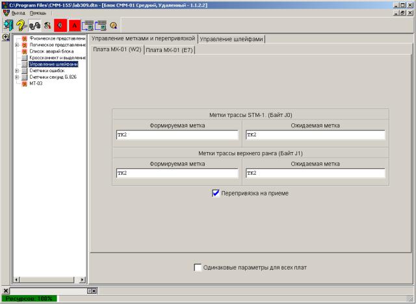Select 'Логическое представление' in the tree

click(x=57, y=45)
